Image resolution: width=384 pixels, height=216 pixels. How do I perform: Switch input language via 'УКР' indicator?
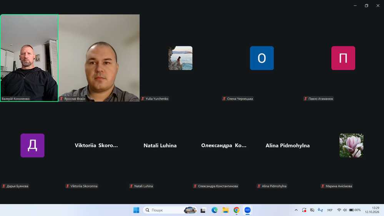330,210
